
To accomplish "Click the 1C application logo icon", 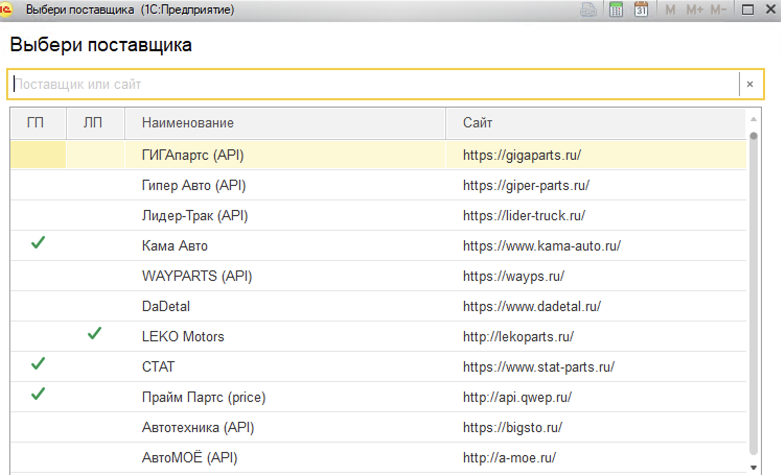I will pos(6,9).
